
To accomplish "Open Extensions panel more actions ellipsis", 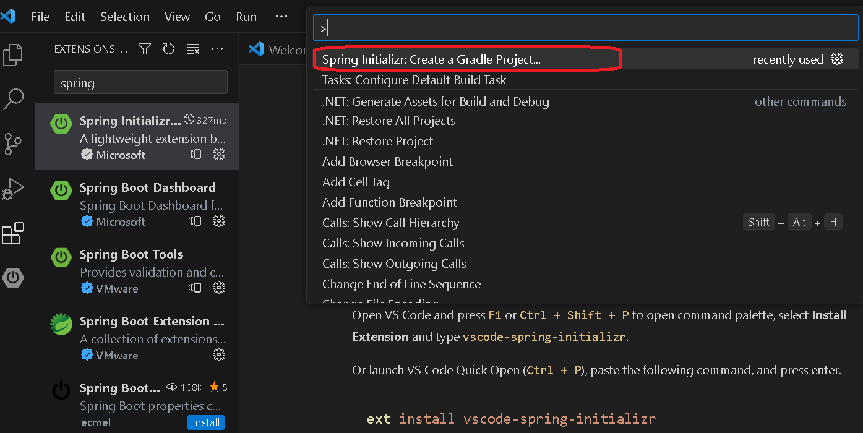I will (217, 49).
